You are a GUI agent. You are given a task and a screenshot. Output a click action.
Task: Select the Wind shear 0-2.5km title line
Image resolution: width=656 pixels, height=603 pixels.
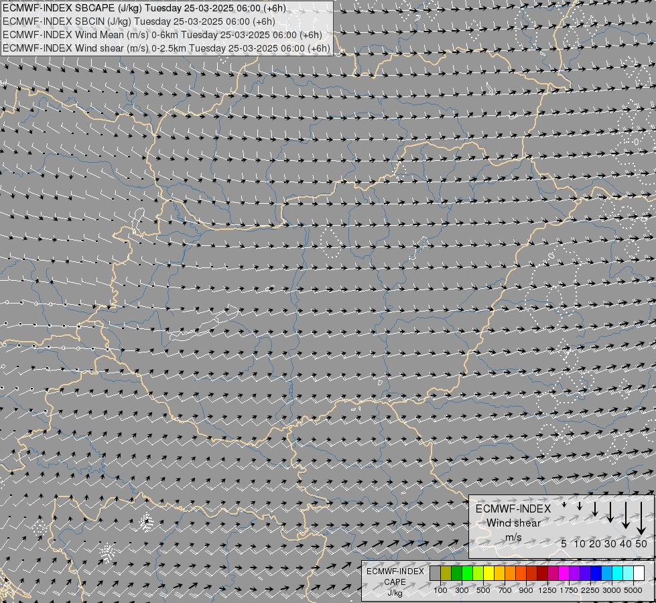166,48
